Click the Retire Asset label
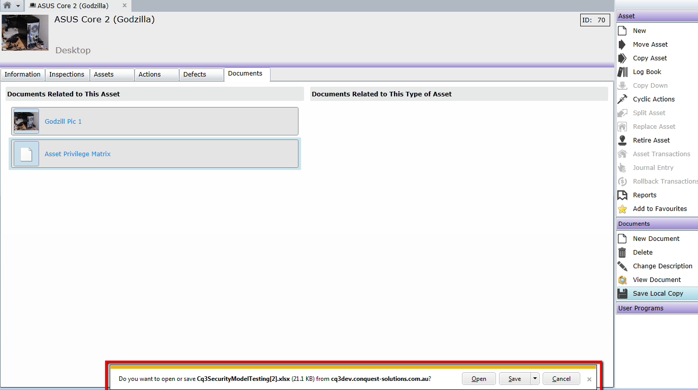 (651, 140)
